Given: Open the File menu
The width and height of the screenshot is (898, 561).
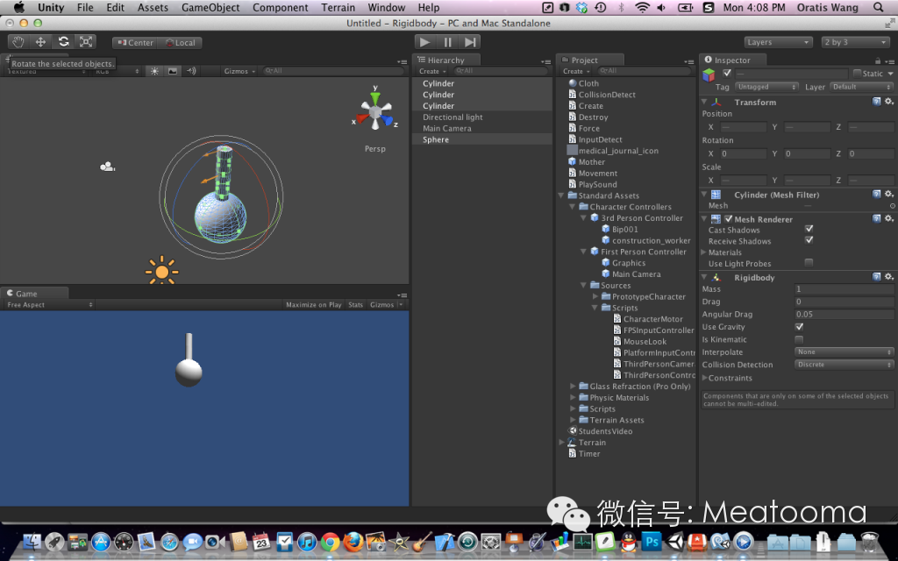Looking at the screenshot, I should 85,7.
